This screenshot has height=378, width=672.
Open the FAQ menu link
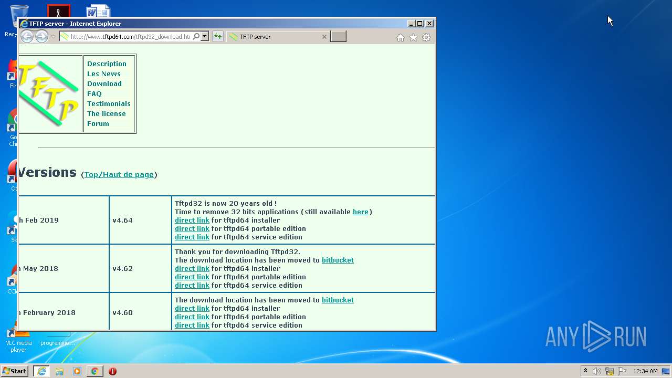point(94,93)
